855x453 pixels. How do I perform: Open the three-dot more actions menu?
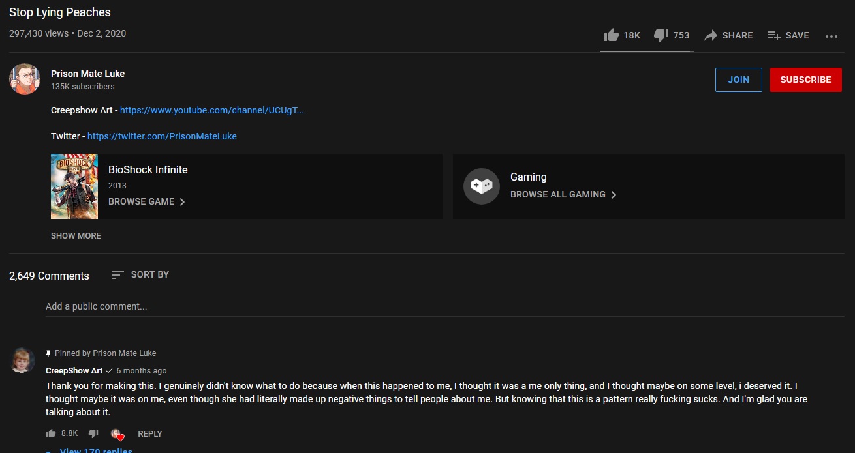coord(832,36)
